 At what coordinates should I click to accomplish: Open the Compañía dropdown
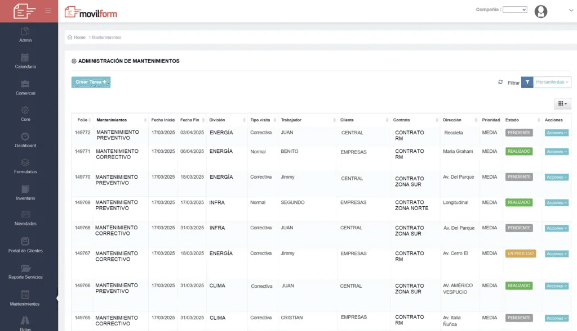click(x=515, y=10)
